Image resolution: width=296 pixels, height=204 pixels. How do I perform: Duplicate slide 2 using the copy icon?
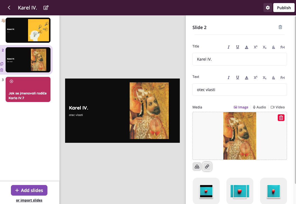(2, 64)
